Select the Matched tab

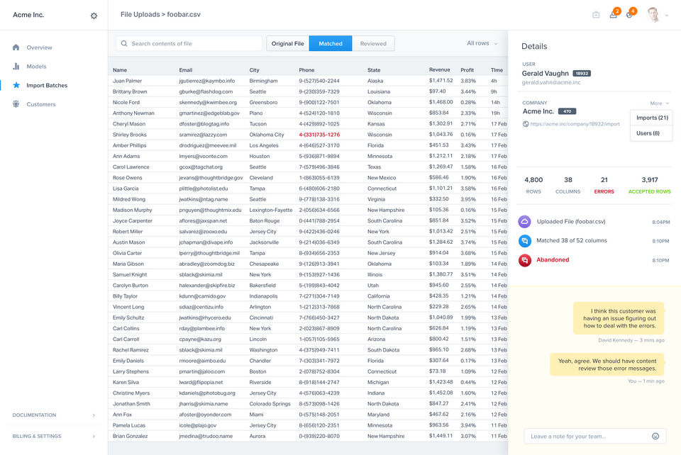pos(331,43)
